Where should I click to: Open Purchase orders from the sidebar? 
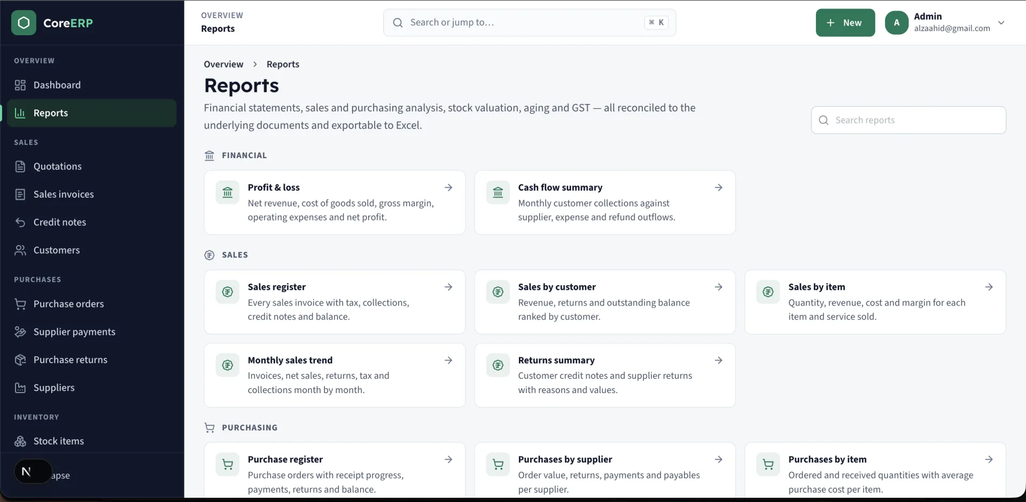pos(92,304)
